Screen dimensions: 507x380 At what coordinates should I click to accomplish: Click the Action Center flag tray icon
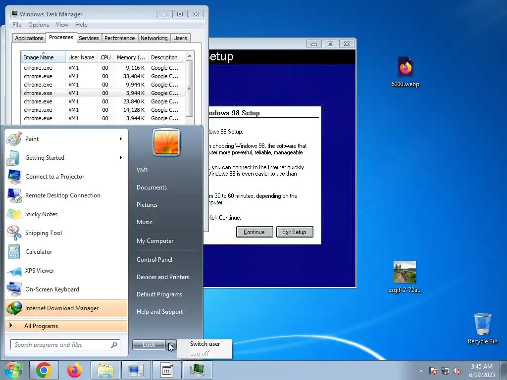coord(433,371)
